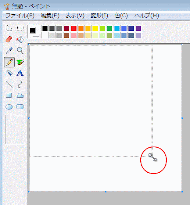
Task: Pick the white color swatch
Action: [45, 35]
